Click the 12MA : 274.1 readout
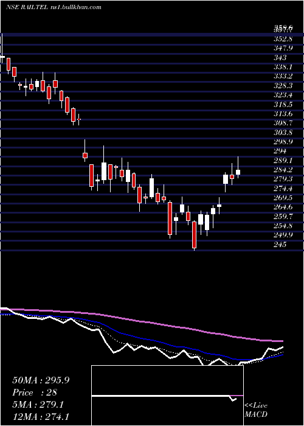 [42, 416]
